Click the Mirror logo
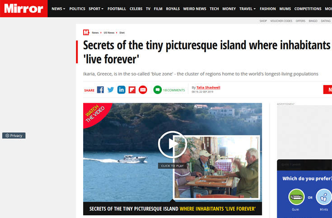332x218 pixels. pos(23,9)
